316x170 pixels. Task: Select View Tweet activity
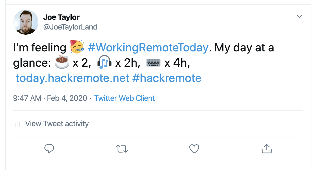(57, 124)
